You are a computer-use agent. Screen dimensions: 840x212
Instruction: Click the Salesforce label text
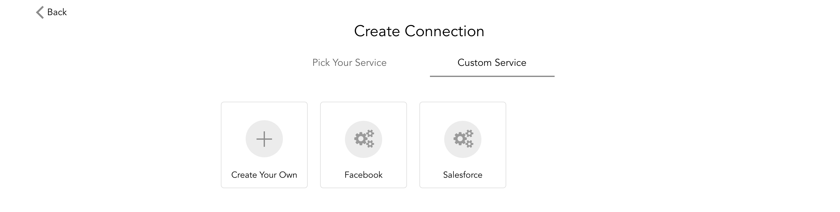462,175
